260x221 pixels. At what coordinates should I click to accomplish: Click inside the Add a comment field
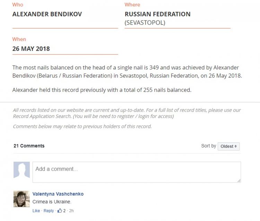pyautogui.click(x=137, y=172)
